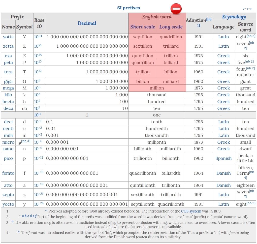Open the Short scale column header link
The image size is (257, 244).
coord(143,27)
